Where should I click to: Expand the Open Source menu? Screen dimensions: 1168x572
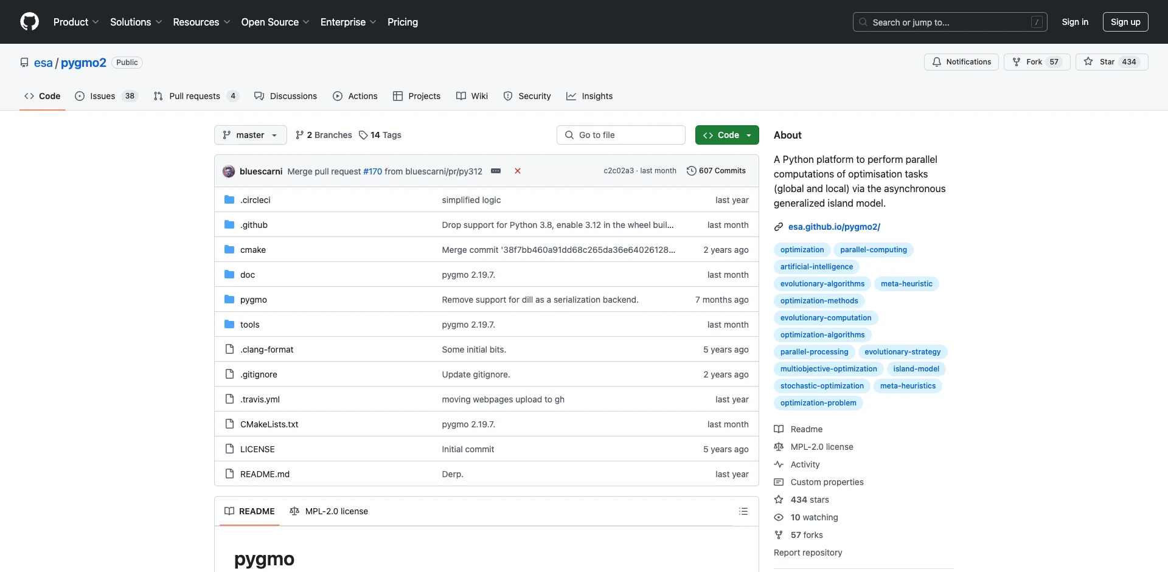pos(275,22)
